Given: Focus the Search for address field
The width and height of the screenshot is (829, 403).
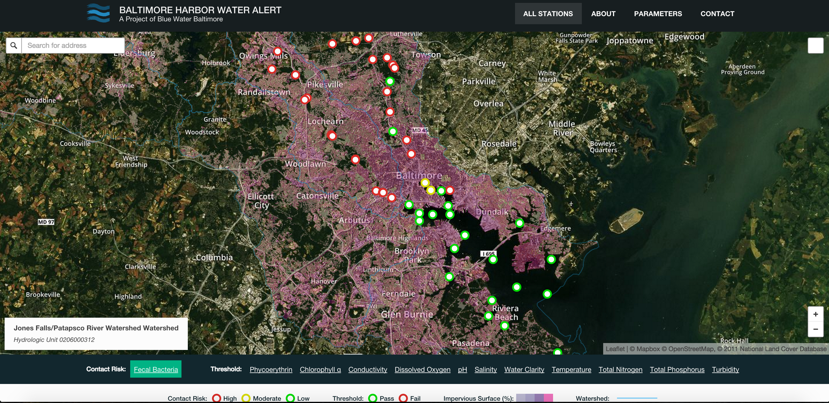Looking at the screenshot, I should (73, 46).
